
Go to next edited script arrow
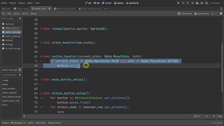216,13
